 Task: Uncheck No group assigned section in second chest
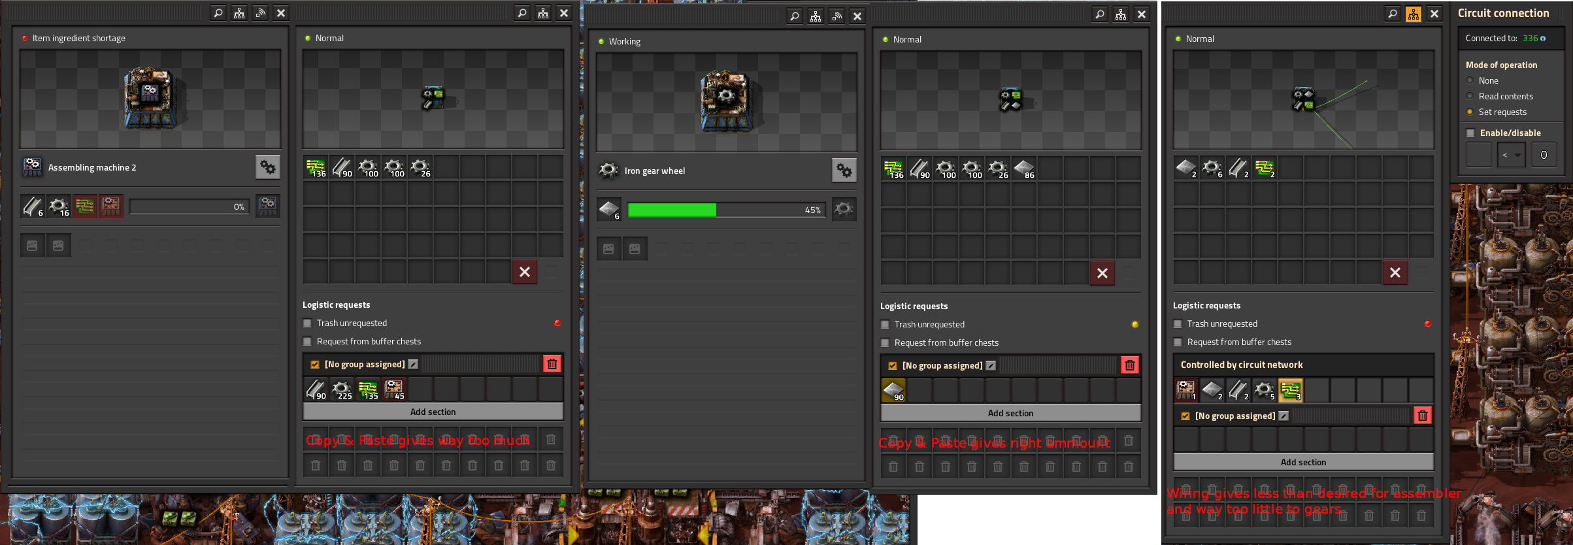click(x=893, y=366)
